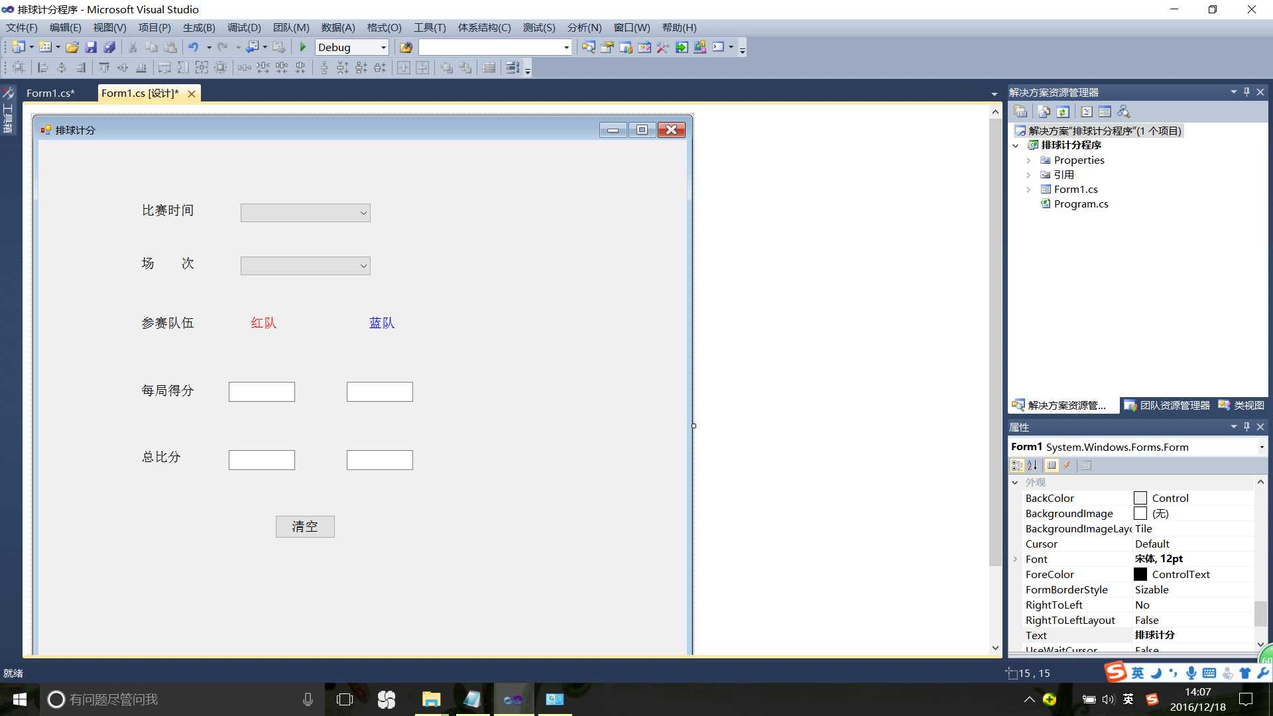Viewport: 1273px width, 716px height.
Task: Click the Start Debugging (Debug) button
Action: (x=301, y=46)
